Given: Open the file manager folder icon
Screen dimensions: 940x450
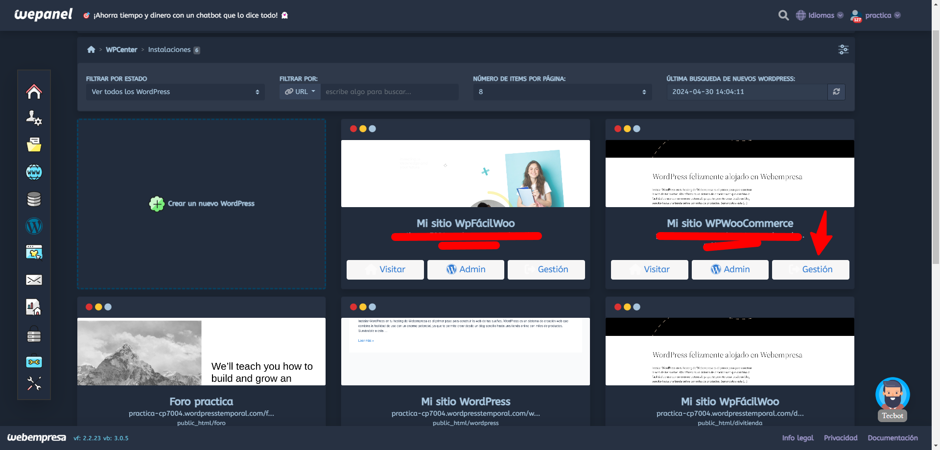Looking at the screenshot, I should (34, 144).
